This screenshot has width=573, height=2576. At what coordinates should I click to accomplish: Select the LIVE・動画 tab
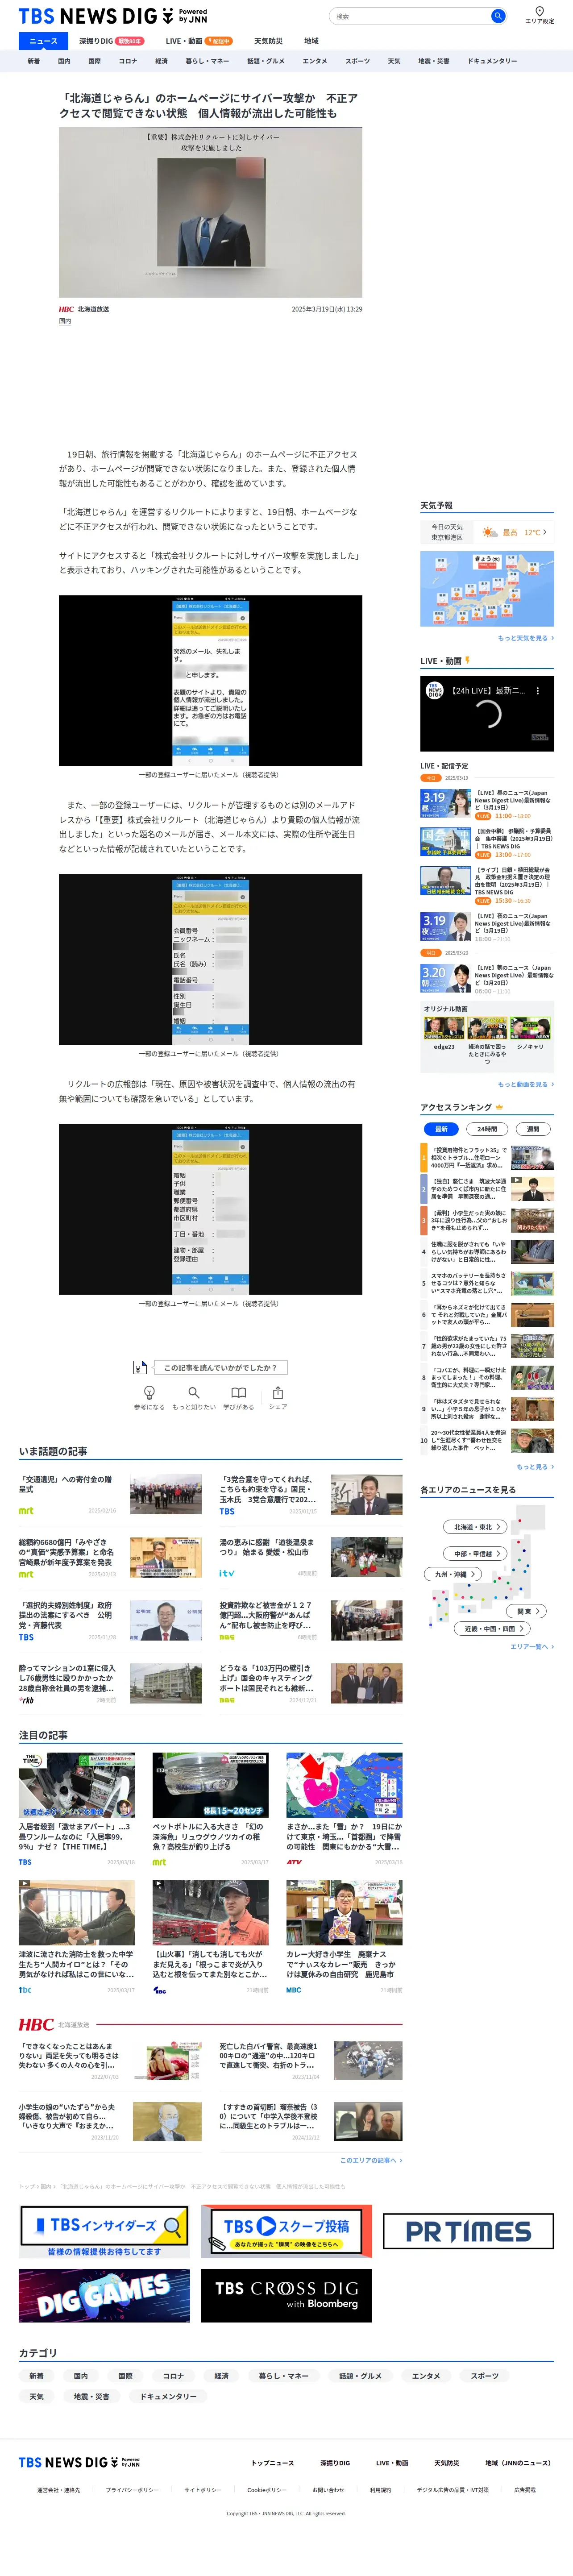pos(199,41)
